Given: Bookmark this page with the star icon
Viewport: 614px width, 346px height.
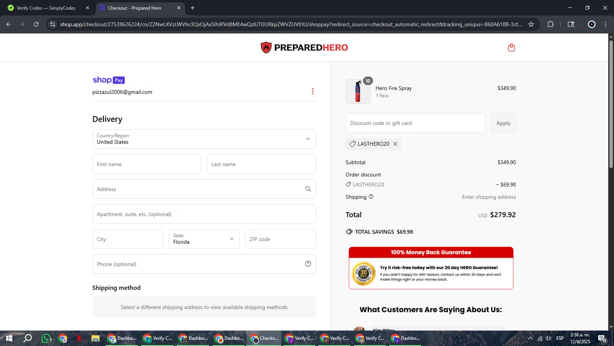Looking at the screenshot, I should click(531, 24).
